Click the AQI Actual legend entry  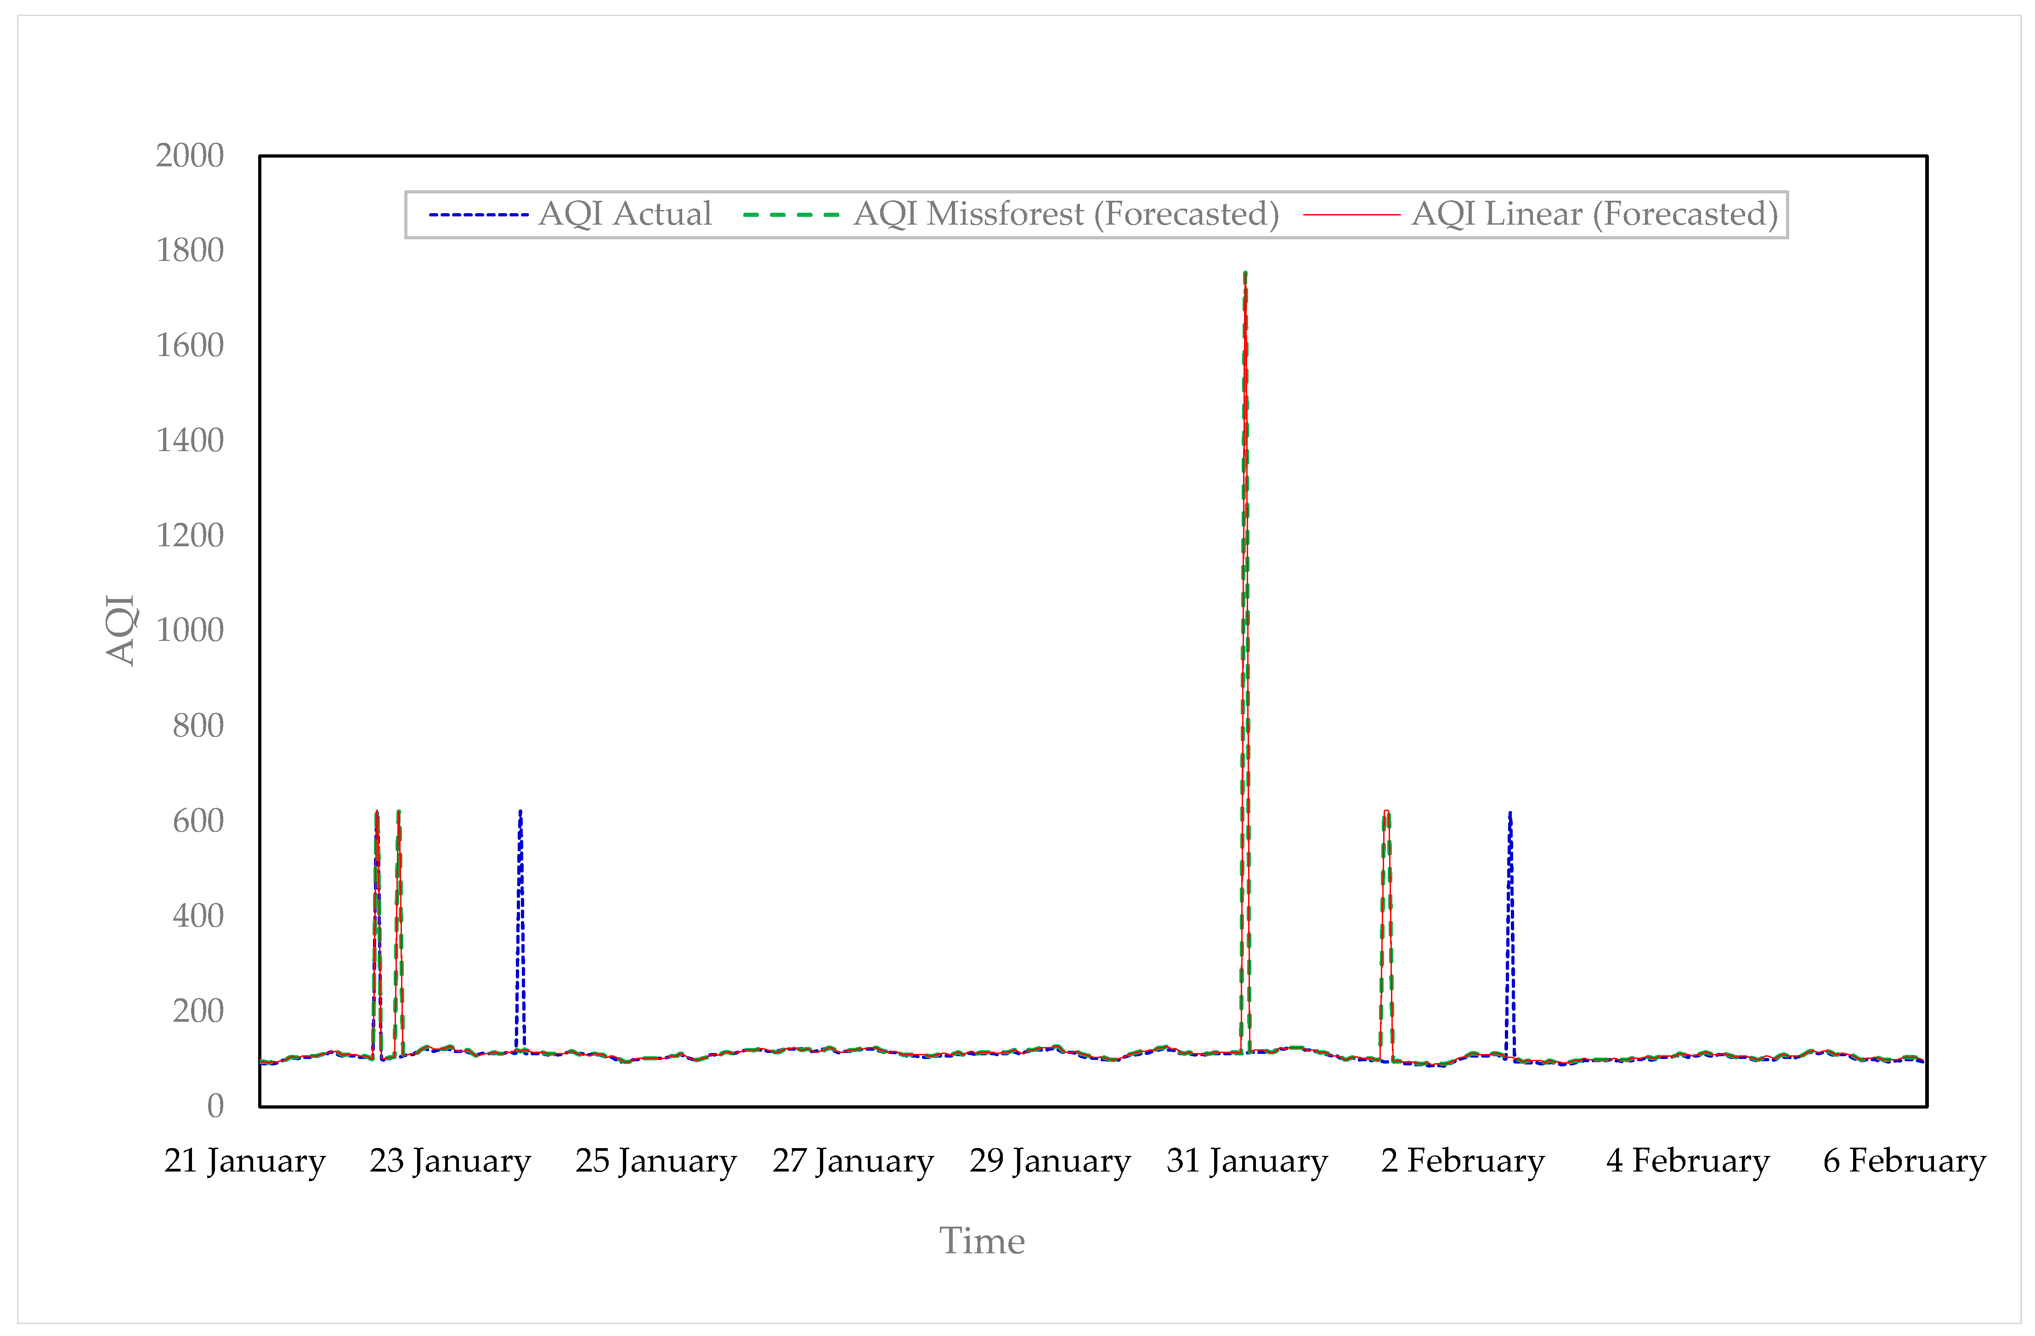624,214
